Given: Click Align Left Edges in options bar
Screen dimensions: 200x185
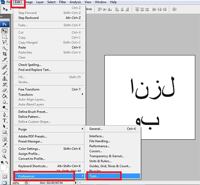Looking at the screenshot, I should (117, 9).
